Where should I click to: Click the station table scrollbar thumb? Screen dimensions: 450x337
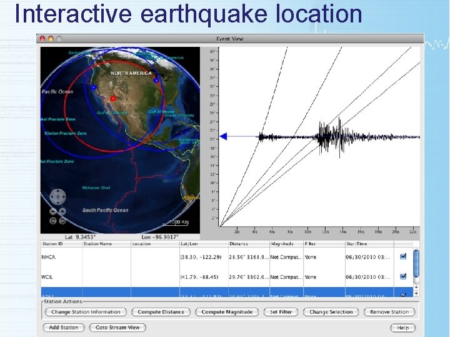[416, 263]
